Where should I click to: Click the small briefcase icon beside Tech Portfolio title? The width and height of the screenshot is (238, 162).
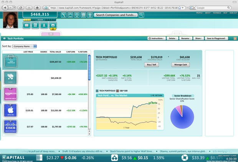coord(4,38)
